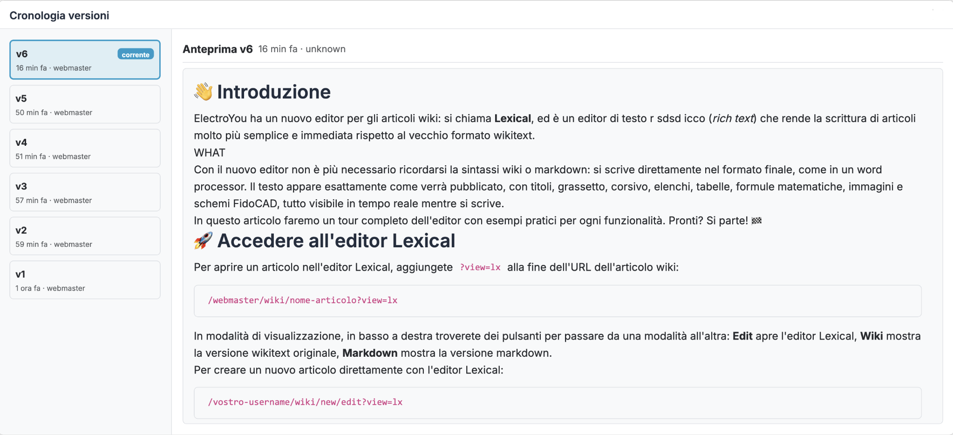Select version v6 in the history list
The width and height of the screenshot is (953, 435).
[x=85, y=60]
